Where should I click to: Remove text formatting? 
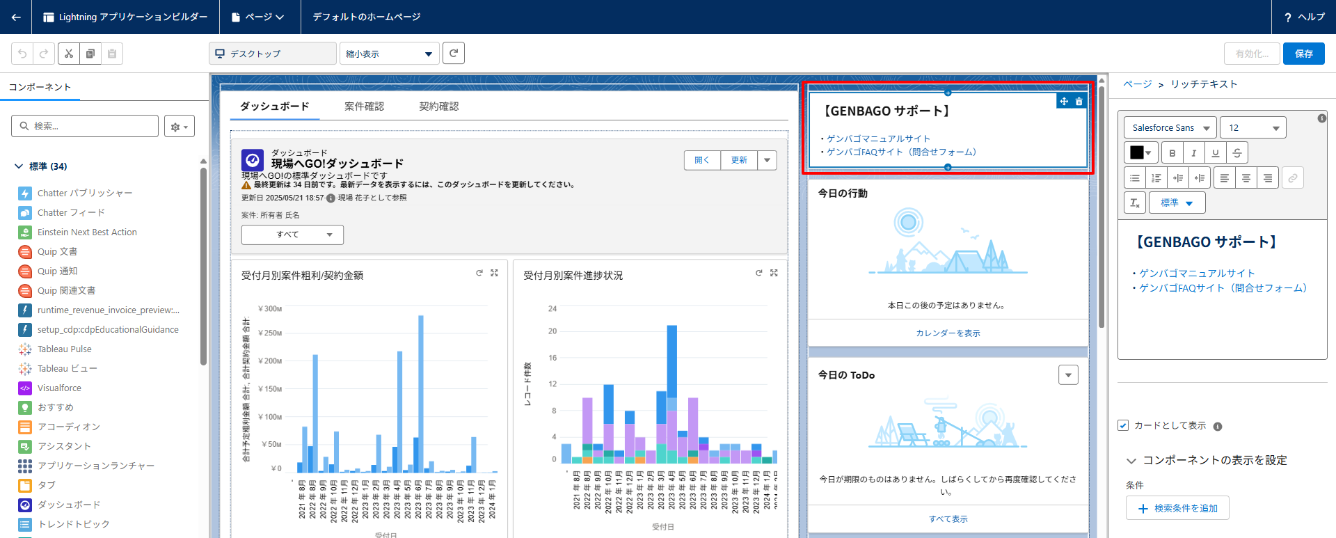pyautogui.click(x=1135, y=203)
